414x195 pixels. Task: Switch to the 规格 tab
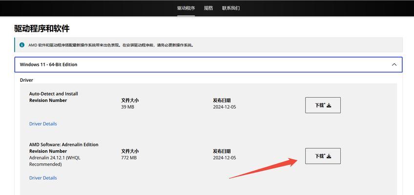coord(208,8)
